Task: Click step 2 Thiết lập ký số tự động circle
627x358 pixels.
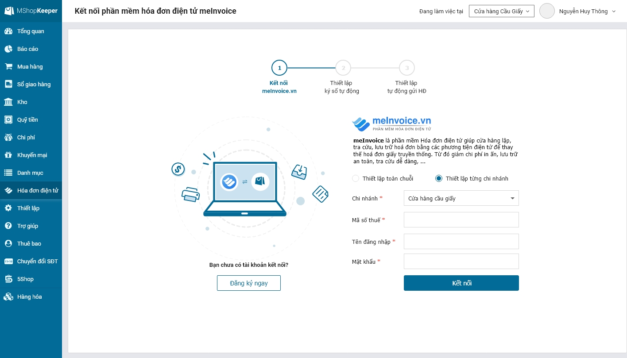Action: [x=343, y=68]
